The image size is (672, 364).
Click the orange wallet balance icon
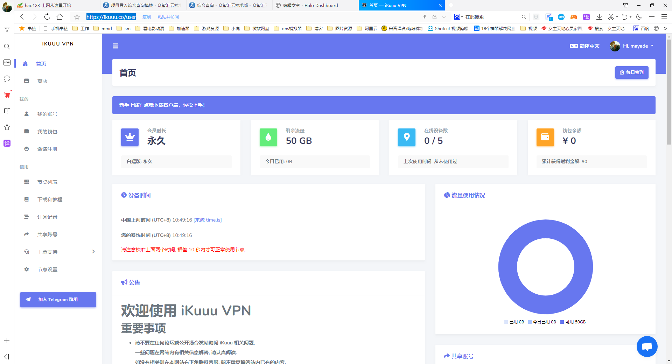[545, 137]
